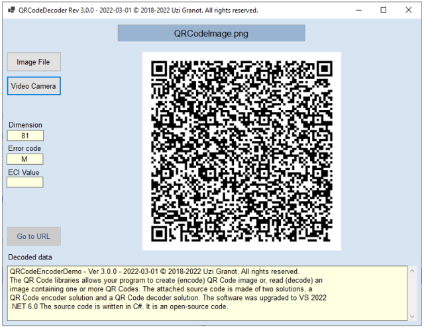Open the decoded link with Go to URL
Image resolution: width=424 pixels, height=327 pixels.
click(x=34, y=236)
